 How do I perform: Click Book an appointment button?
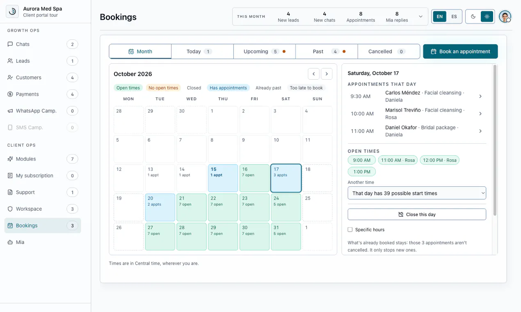coord(460,51)
